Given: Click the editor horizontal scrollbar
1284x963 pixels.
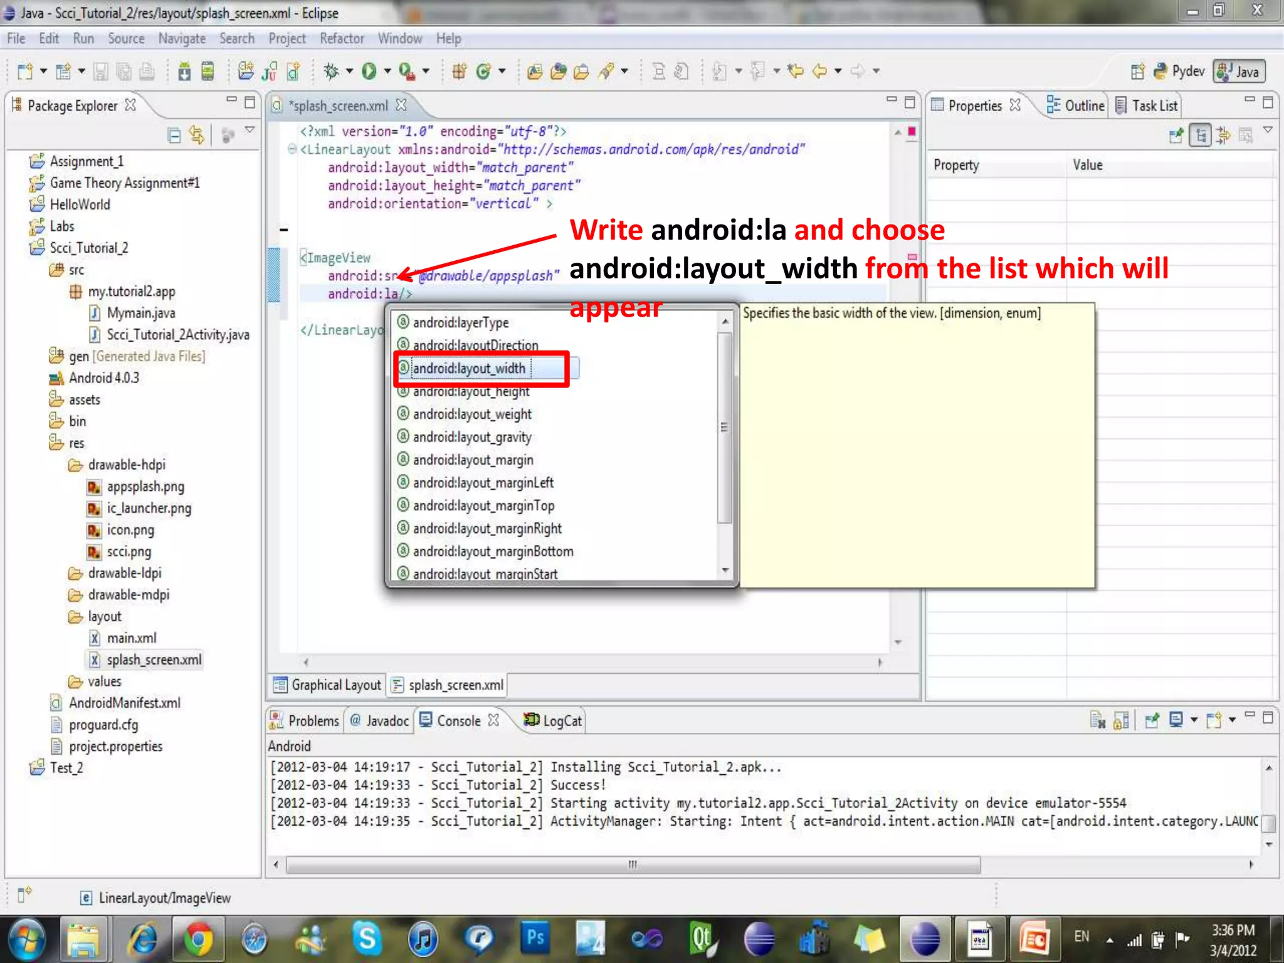Looking at the screenshot, I should [x=592, y=662].
